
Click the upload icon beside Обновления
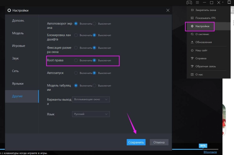tap(192, 42)
